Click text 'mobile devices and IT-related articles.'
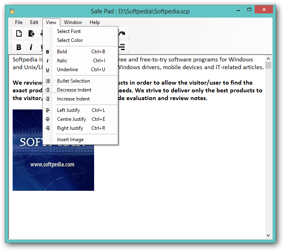The image size is (284, 251). tap(214, 67)
